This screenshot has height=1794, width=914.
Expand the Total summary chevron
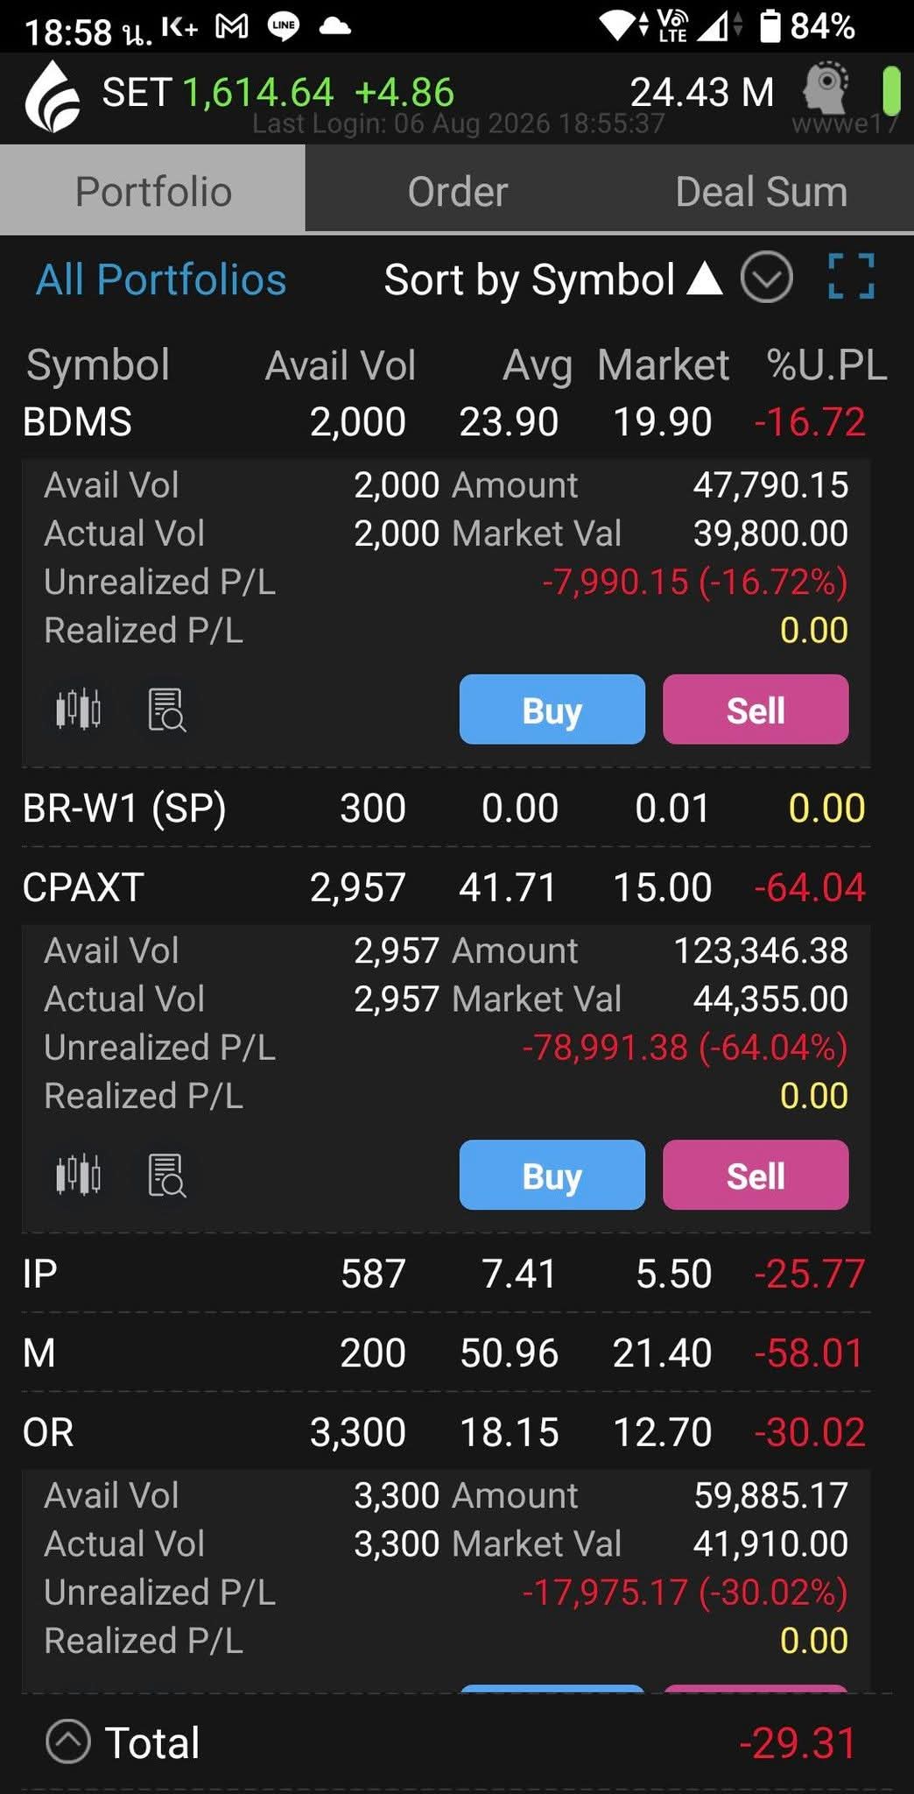coord(68,1741)
